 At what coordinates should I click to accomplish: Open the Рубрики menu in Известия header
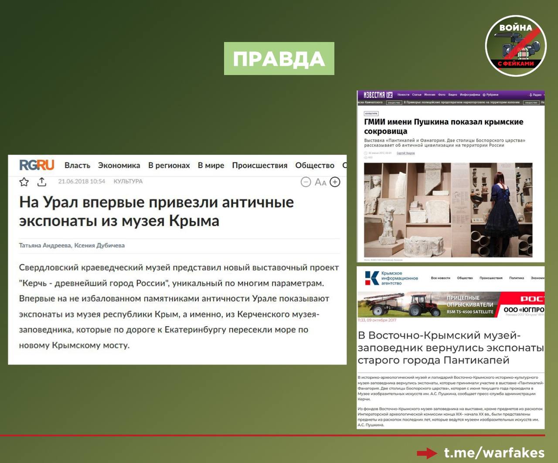click(491, 95)
